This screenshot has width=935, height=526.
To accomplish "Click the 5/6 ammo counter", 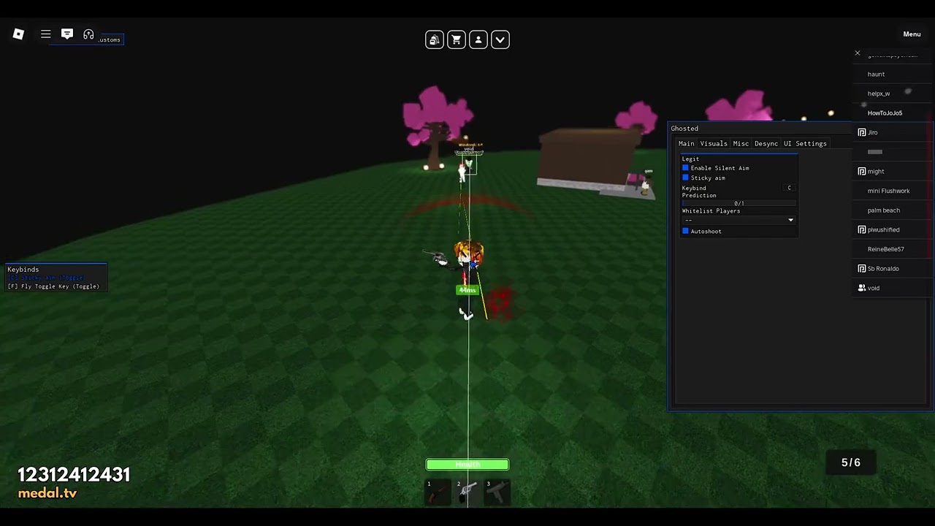I will [851, 462].
